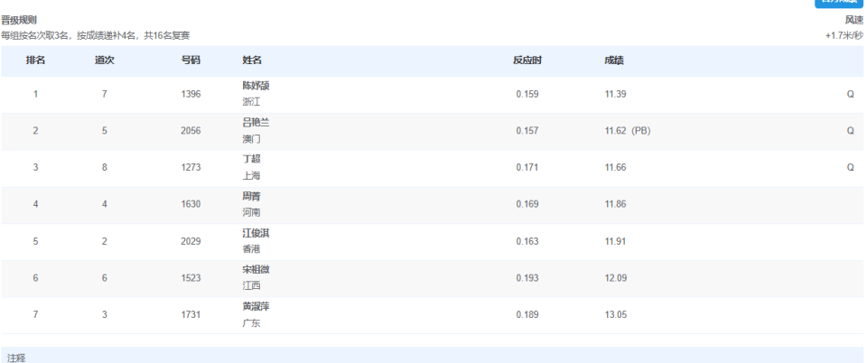Select athlete name 吕艳兰

point(256,123)
